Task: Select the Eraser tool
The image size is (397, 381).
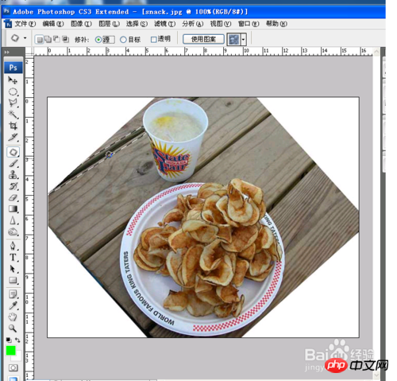Action: (x=13, y=197)
